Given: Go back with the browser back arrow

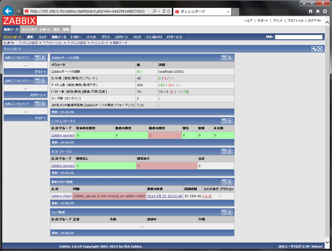Looking at the screenshot, I should [x=8, y=11].
